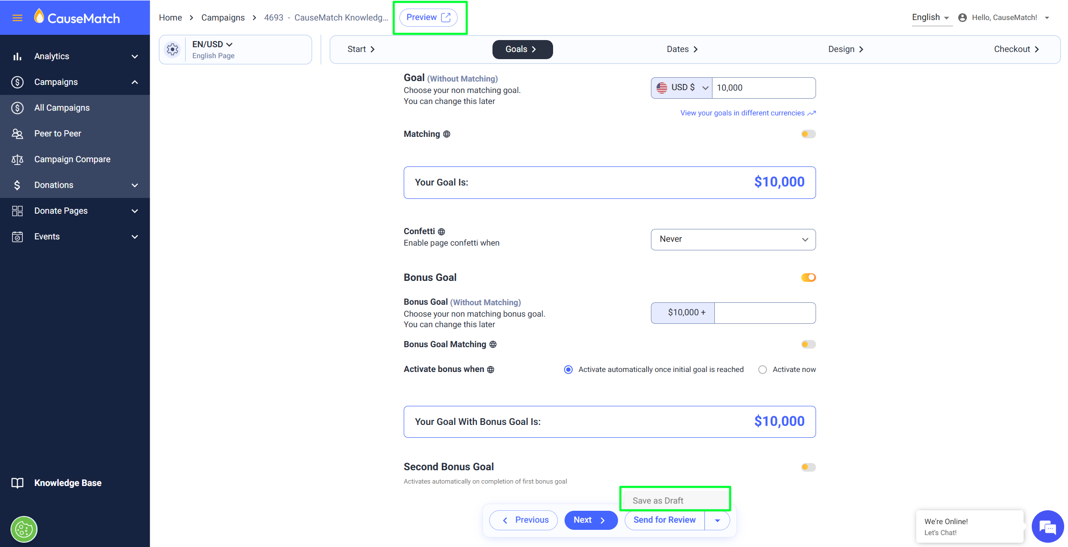This screenshot has width=1068, height=547.
Task: Click the Campaign Compare scales icon
Action: 17,159
